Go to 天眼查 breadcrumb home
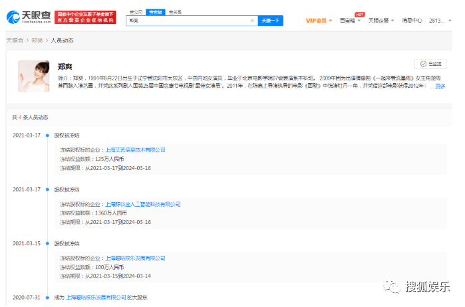This screenshot has height=307, width=465. click(x=15, y=41)
